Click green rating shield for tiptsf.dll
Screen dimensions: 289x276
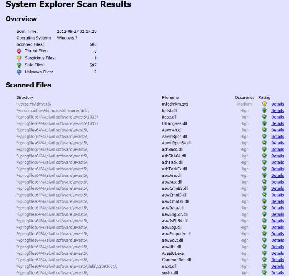point(264,110)
